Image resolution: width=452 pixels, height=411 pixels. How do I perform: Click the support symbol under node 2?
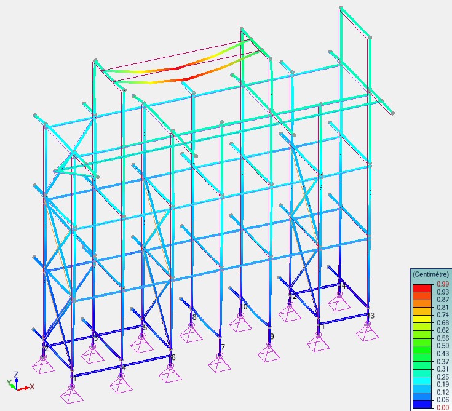click(x=44, y=363)
